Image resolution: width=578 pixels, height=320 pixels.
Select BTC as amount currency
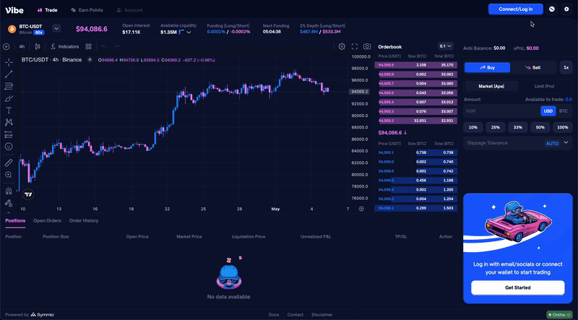564,111
